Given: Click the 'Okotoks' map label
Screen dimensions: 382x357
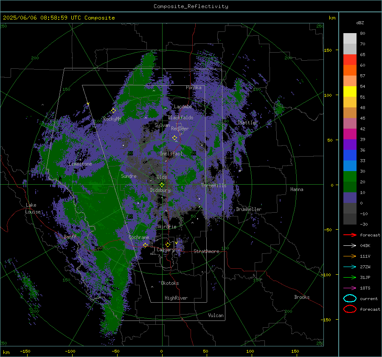Looking at the screenshot, I should (170, 283).
